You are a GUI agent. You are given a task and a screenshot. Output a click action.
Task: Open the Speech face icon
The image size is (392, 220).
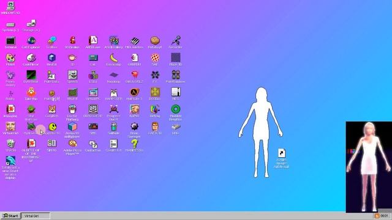coord(72,75)
